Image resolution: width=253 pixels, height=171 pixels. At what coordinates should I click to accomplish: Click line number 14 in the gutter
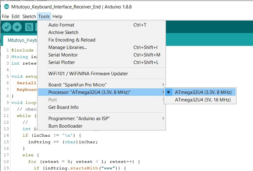click(x=6, y=135)
